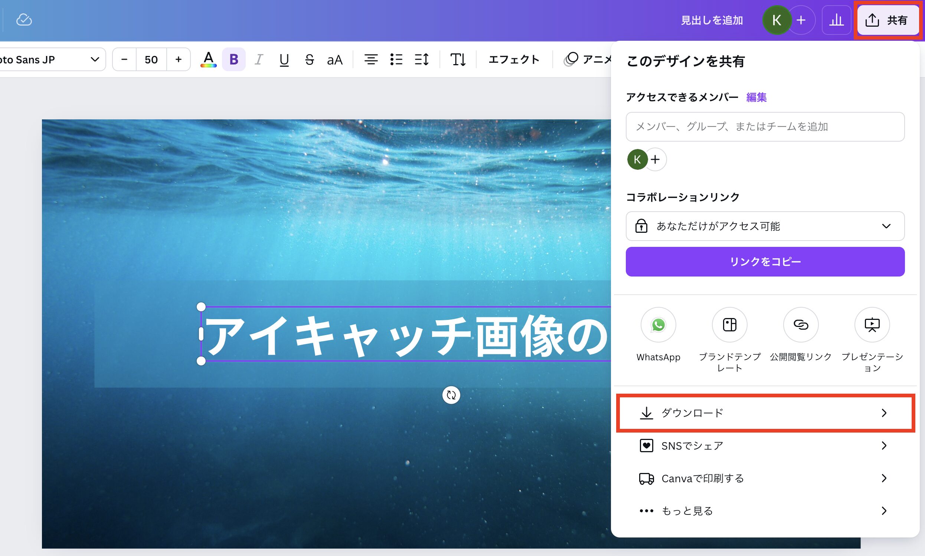Image resolution: width=925 pixels, height=556 pixels.
Task: Expand the もっと見る section
Action: 767,511
